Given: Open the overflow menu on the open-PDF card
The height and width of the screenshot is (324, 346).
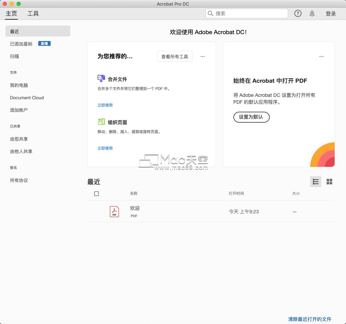Looking at the screenshot, I should point(322,57).
